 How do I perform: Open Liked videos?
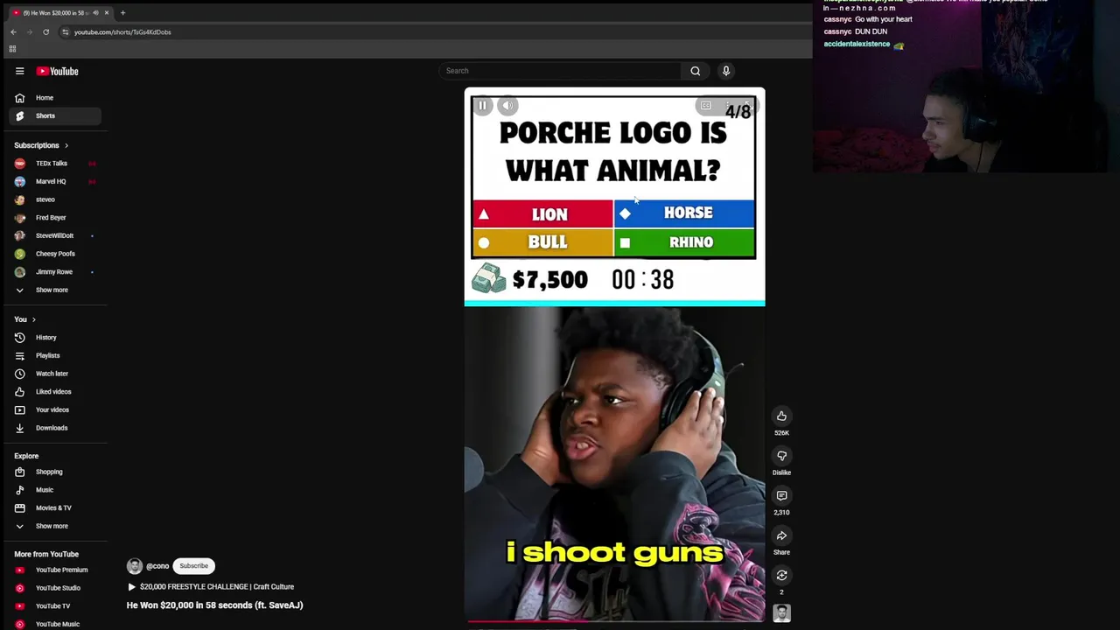click(x=54, y=392)
